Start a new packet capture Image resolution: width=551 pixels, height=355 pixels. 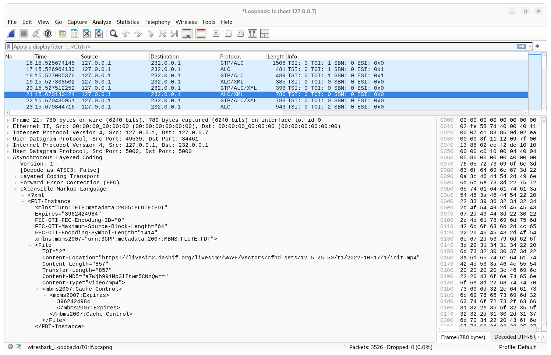pyautogui.click(x=11, y=33)
